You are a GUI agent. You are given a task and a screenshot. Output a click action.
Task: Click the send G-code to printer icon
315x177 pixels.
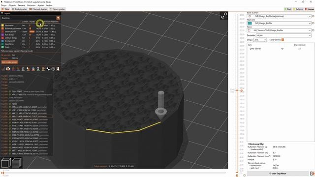point(312,174)
